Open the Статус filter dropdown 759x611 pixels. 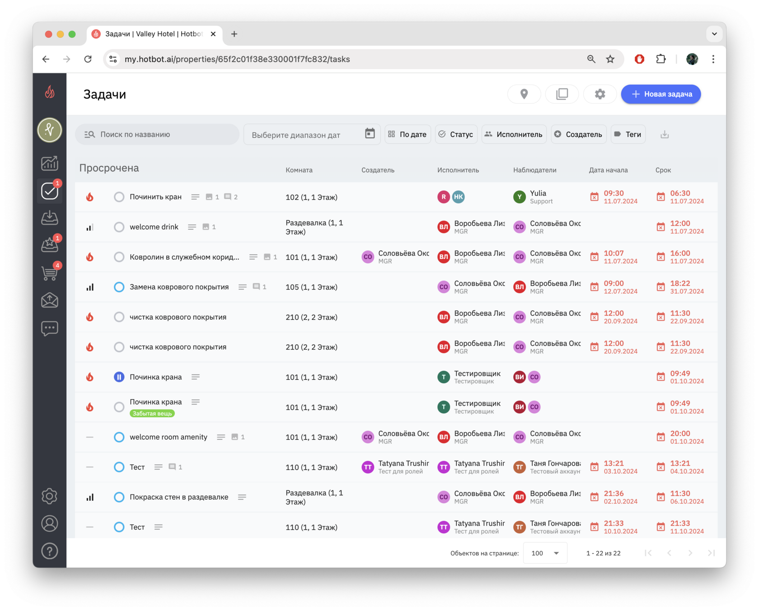click(x=456, y=134)
